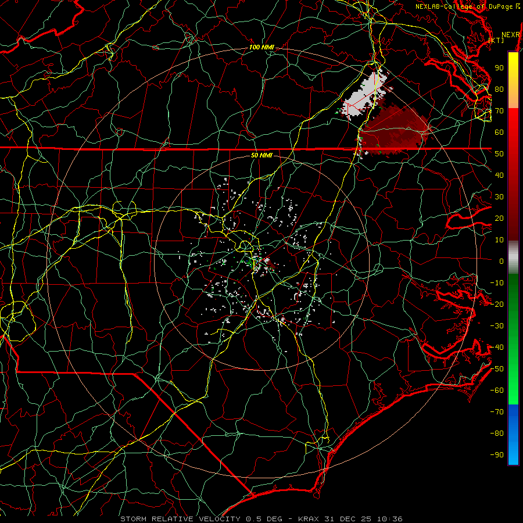Click the positive "80" velocity scale label
Image resolution: width=523 pixels, height=523 pixels.
499,89
